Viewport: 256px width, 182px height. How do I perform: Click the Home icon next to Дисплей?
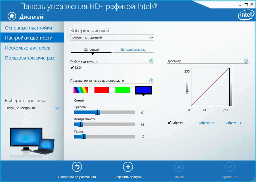coord(12,16)
